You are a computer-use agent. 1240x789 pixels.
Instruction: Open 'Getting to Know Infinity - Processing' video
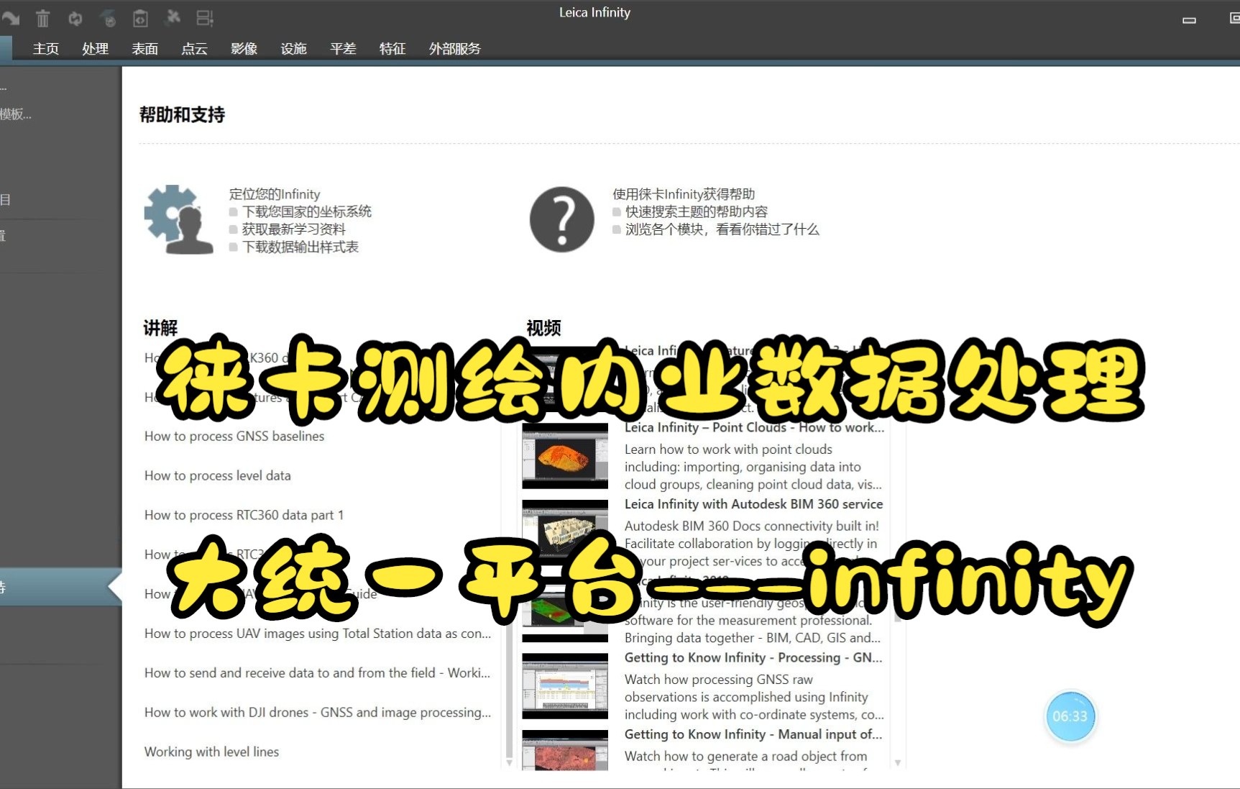753,657
